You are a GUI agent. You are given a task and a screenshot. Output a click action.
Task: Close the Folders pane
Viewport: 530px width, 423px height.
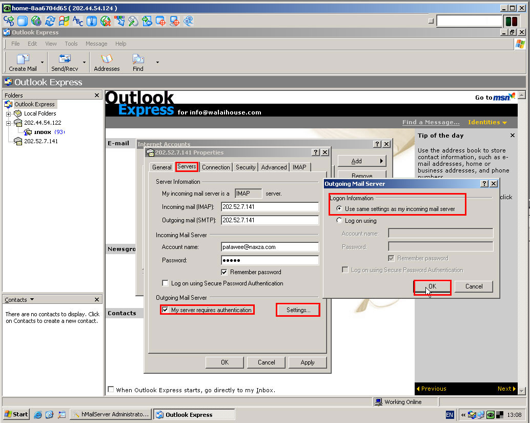point(97,95)
